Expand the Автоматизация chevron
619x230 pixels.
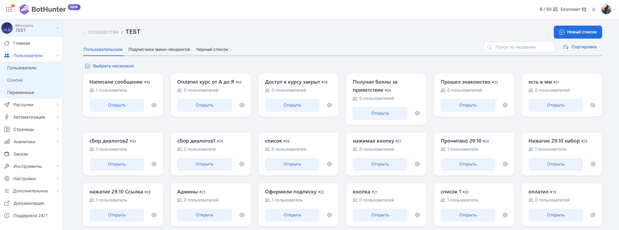click(x=58, y=117)
